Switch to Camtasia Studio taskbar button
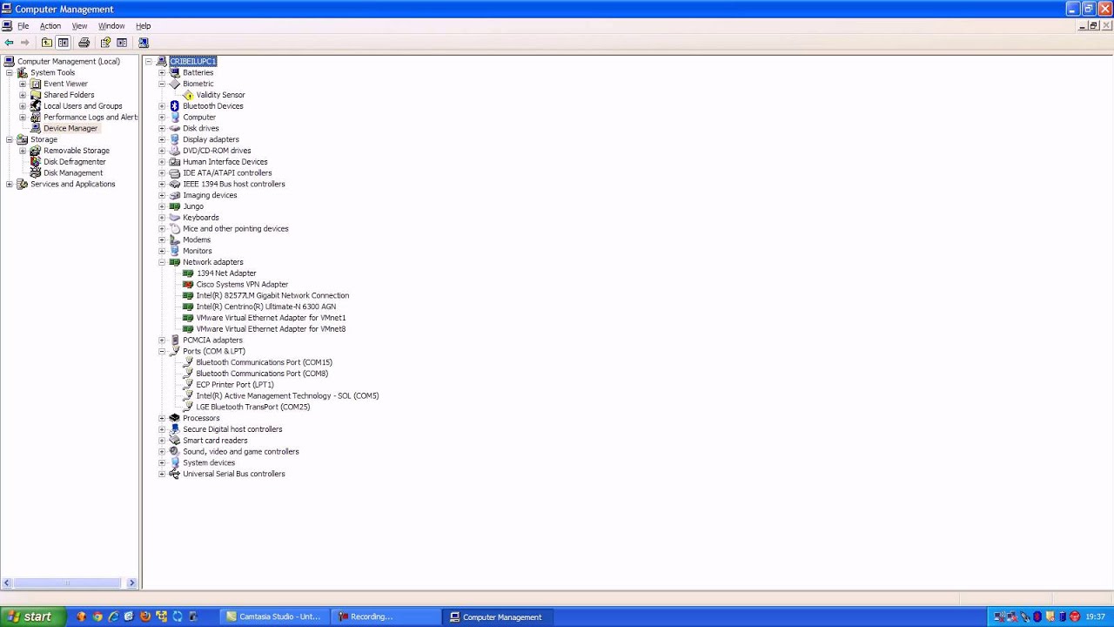This screenshot has width=1114, height=627. pyautogui.click(x=273, y=617)
